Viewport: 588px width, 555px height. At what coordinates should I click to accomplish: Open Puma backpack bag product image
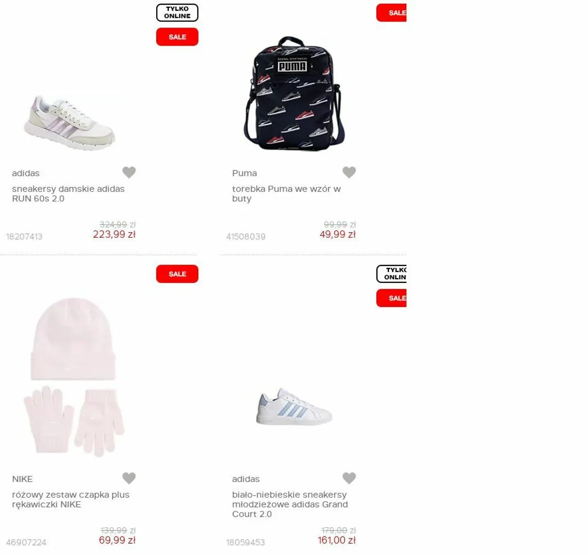(294, 94)
